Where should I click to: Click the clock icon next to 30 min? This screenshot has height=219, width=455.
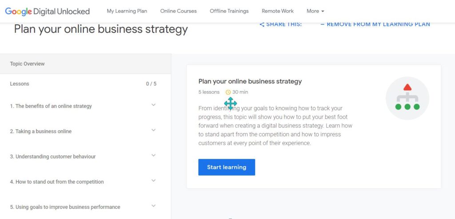[228, 92]
